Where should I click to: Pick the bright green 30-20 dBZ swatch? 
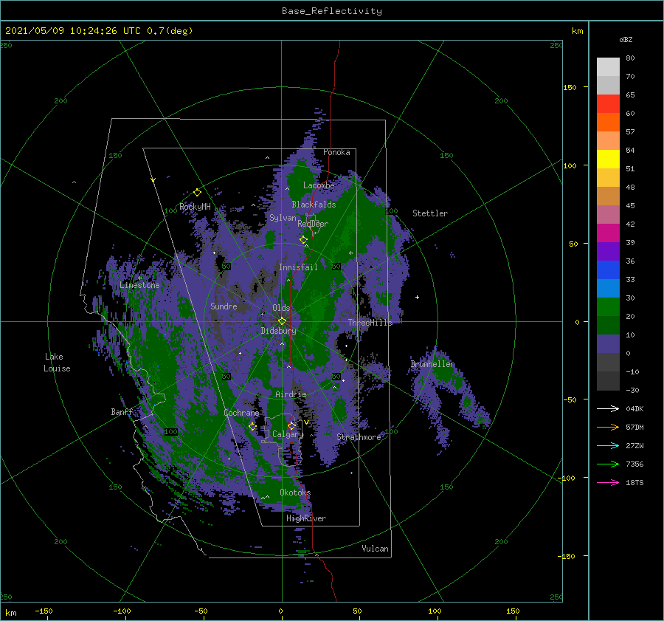[x=608, y=306]
